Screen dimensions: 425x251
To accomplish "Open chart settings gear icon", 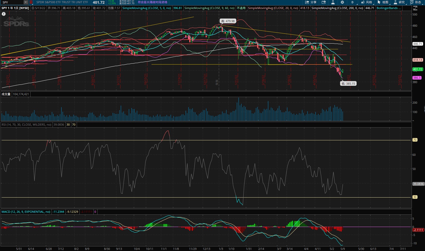I will tap(342, 2).
